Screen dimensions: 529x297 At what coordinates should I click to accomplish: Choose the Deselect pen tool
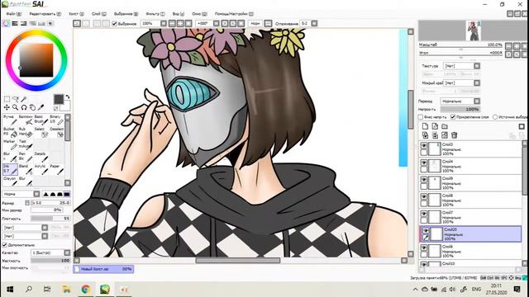(x=56, y=132)
